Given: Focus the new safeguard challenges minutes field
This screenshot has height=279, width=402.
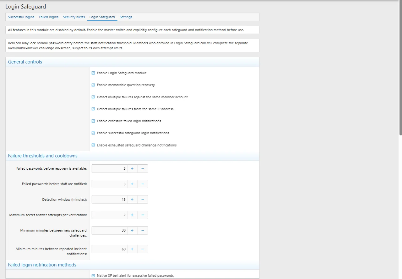Looking at the screenshot, I should pyautogui.click(x=109, y=230).
